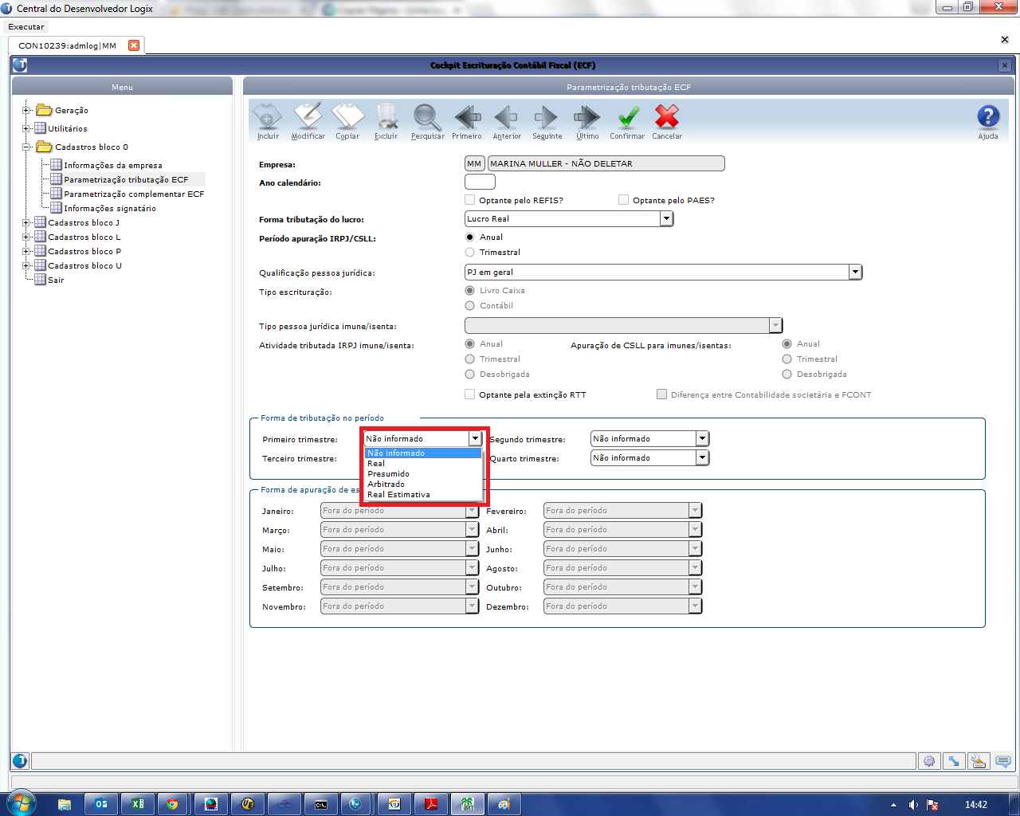Click the gear icon in the status bar
The width and height of the screenshot is (1020, 816).
[x=929, y=761]
